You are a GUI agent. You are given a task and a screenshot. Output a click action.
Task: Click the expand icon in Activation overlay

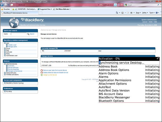(x=158, y=58)
